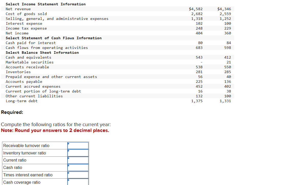Click the 'Interest expense' row label
The image size is (288, 185).
24,24
